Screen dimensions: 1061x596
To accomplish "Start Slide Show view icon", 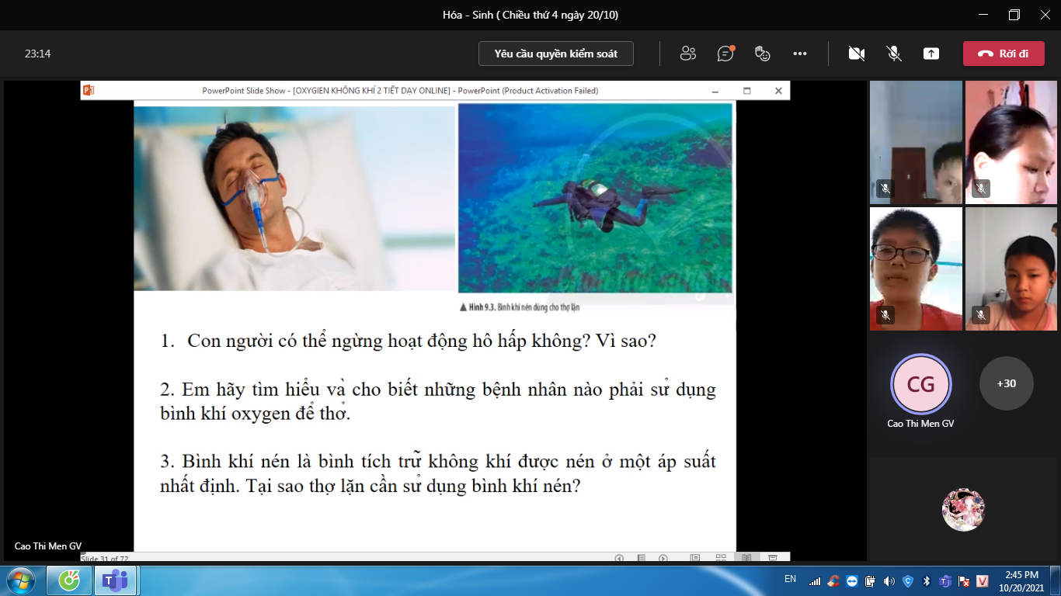I will [x=773, y=558].
